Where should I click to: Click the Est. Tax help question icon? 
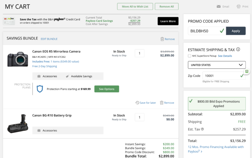pyautogui.click(x=202, y=129)
